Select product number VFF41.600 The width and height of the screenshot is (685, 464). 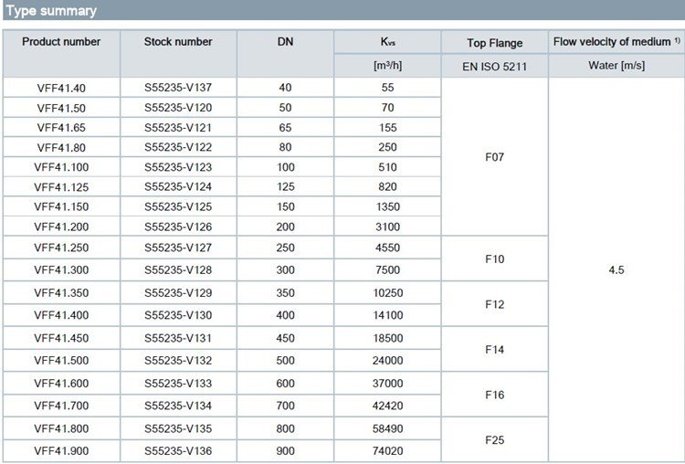point(61,384)
